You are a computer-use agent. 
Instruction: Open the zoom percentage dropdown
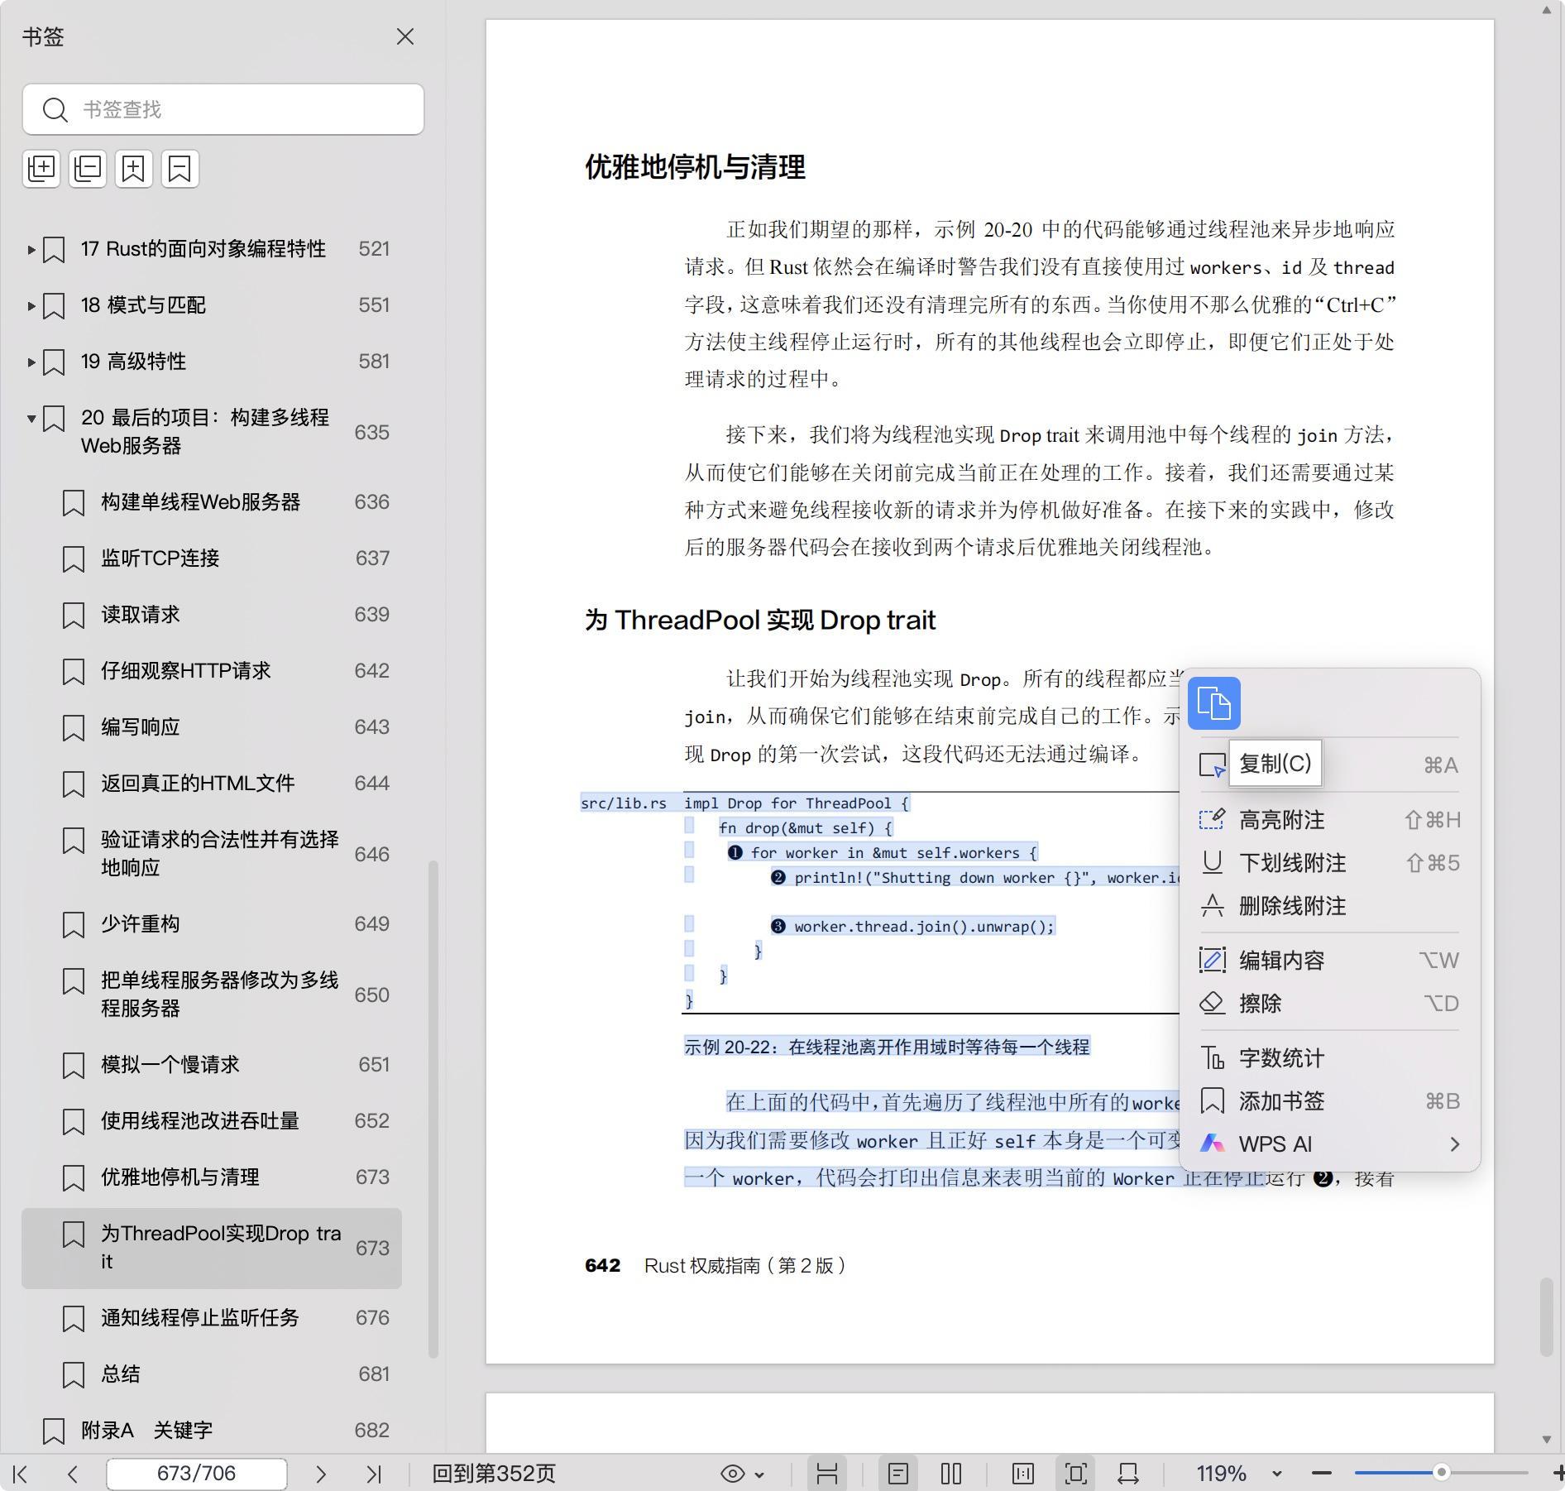pyautogui.click(x=1276, y=1474)
